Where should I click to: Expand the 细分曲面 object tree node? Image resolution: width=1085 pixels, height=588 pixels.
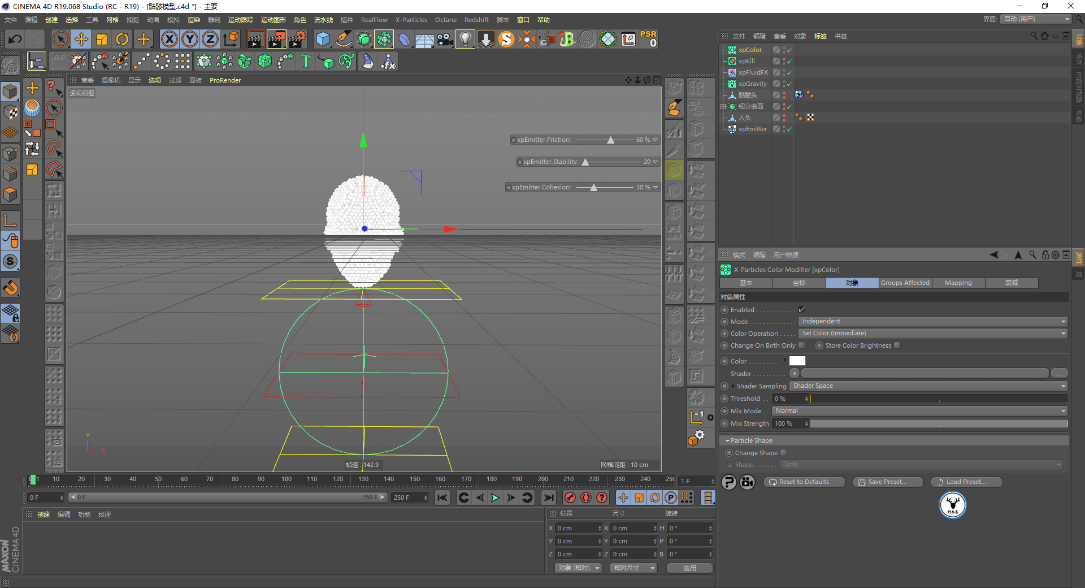(x=723, y=106)
